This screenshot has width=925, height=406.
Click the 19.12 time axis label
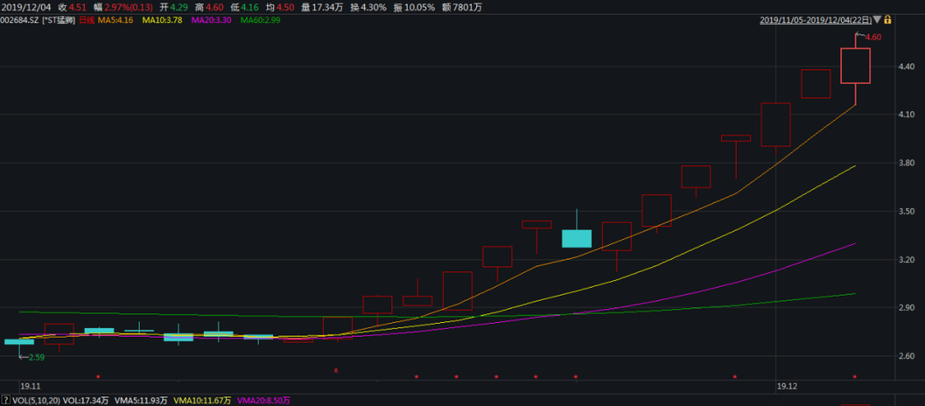point(786,386)
